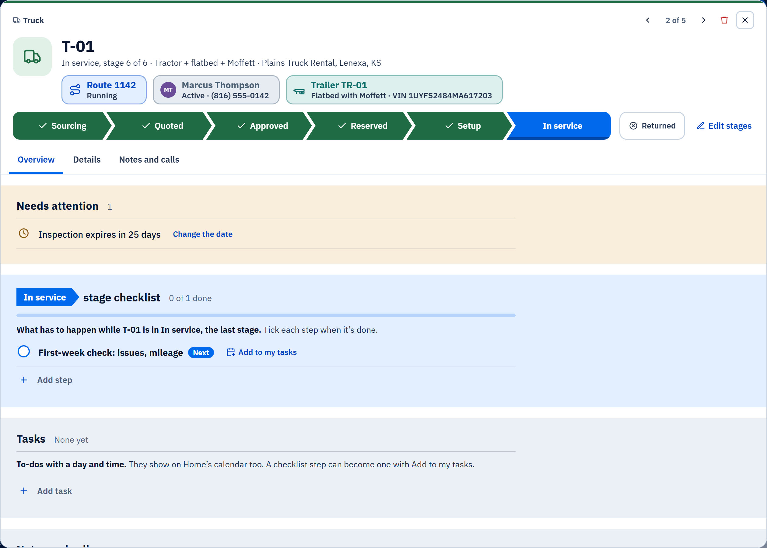Click Change the date link
This screenshot has width=767, height=548.
203,234
